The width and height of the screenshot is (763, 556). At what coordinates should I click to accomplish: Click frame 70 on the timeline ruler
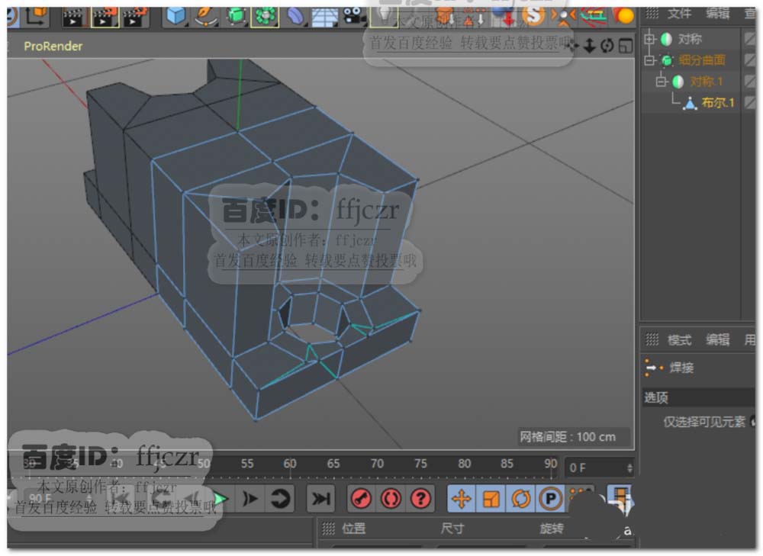(x=377, y=464)
